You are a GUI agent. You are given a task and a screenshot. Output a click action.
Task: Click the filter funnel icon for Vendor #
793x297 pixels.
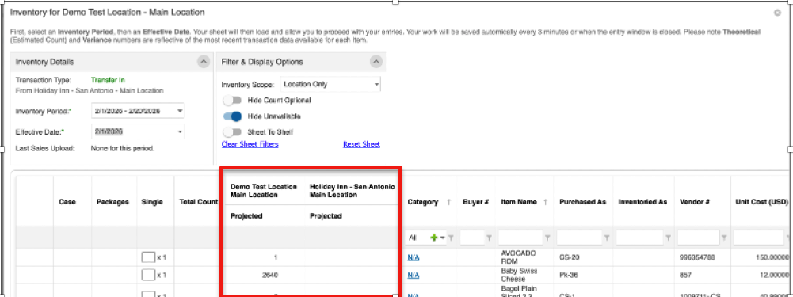(724, 238)
